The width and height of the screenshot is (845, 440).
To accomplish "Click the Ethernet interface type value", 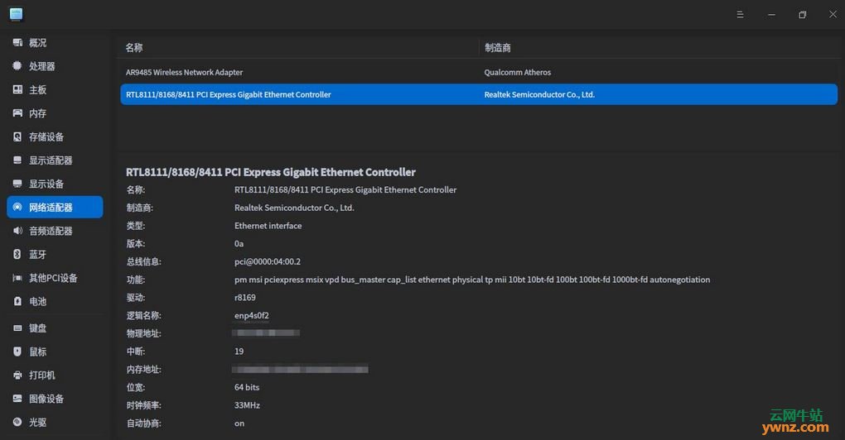I will coord(268,226).
